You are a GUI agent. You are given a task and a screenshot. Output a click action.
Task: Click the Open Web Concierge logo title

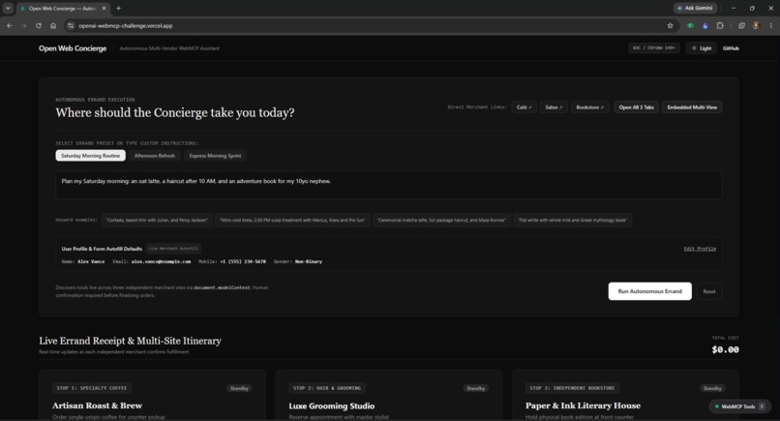[x=73, y=48]
